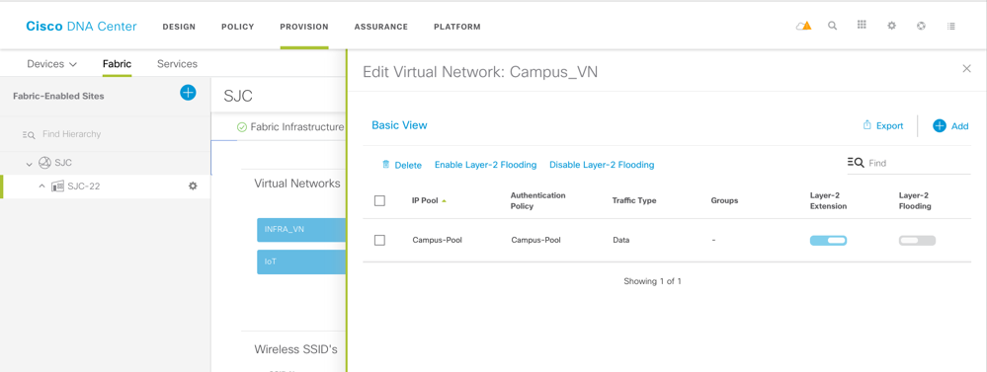The height and width of the screenshot is (372, 987).
Task: Click the blue Add plus icon
Action: [940, 125]
